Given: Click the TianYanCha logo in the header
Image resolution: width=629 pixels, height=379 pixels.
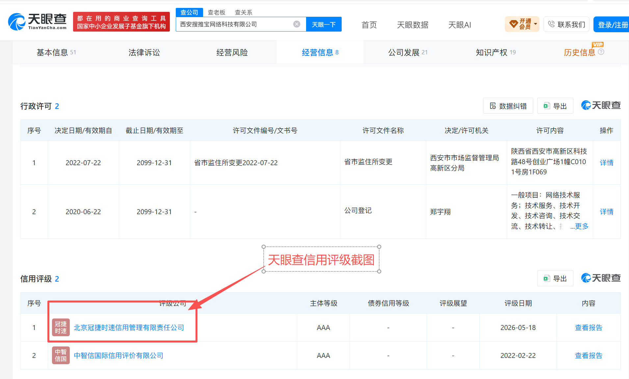Looking at the screenshot, I should (38, 22).
